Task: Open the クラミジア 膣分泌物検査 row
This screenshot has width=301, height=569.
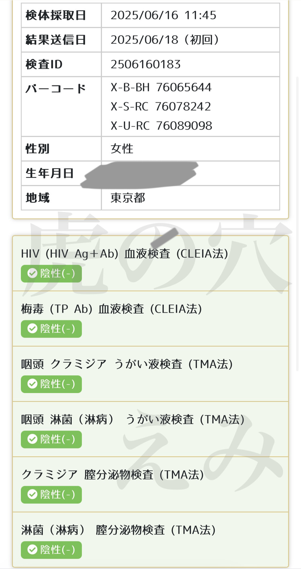Action: tap(150, 485)
